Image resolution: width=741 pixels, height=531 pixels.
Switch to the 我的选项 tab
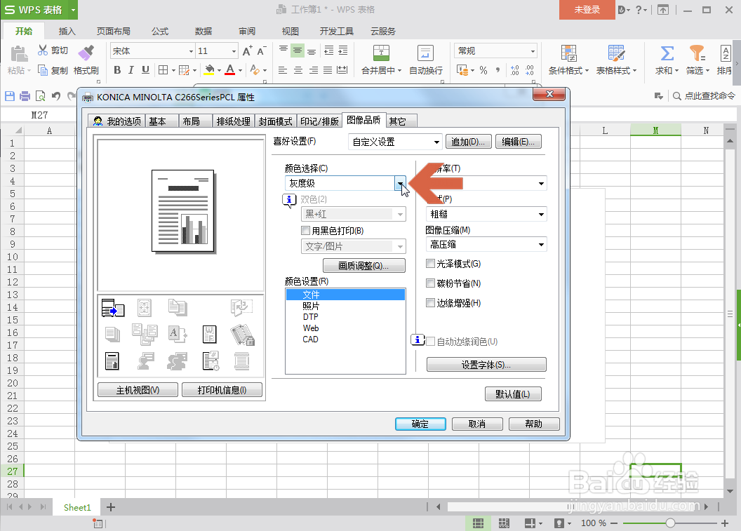tap(116, 121)
